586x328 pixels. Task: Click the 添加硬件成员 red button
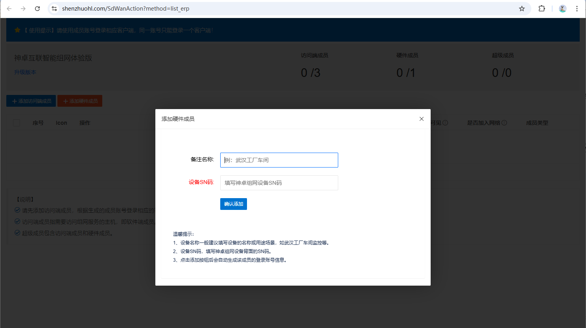pyautogui.click(x=80, y=101)
